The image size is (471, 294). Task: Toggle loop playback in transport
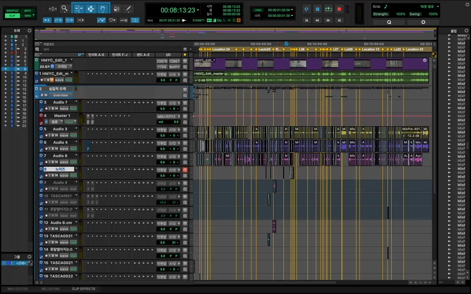coord(329,9)
